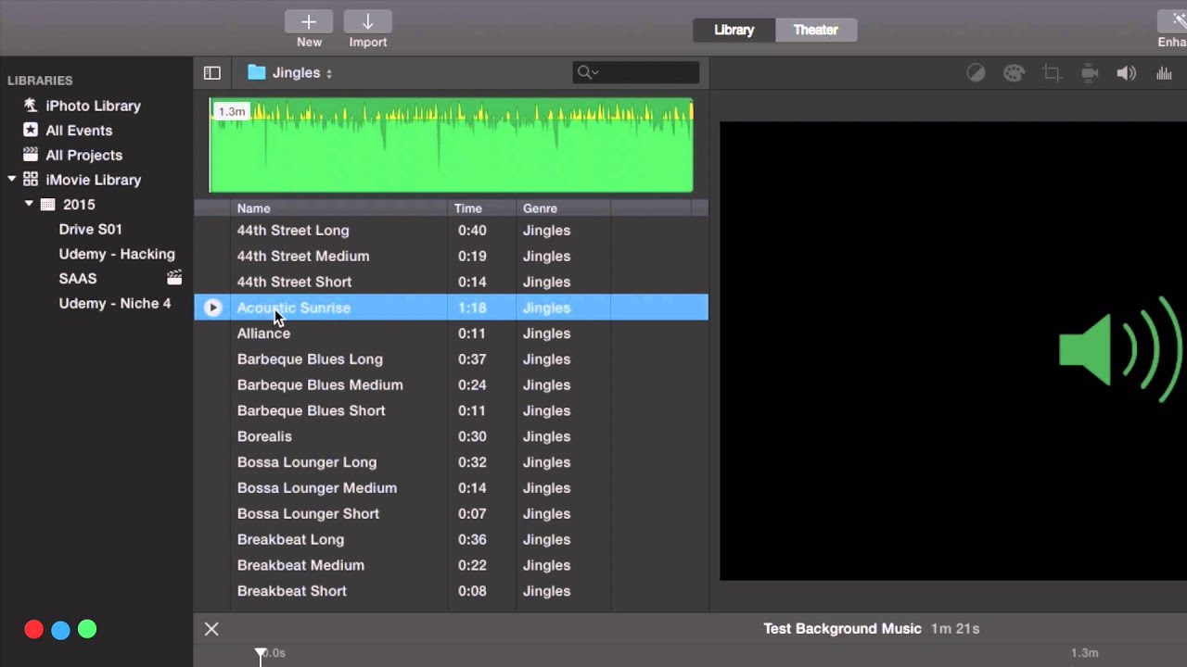The image size is (1187, 667).
Task: Select the Alliance jingle
Action: pos(451,333)
